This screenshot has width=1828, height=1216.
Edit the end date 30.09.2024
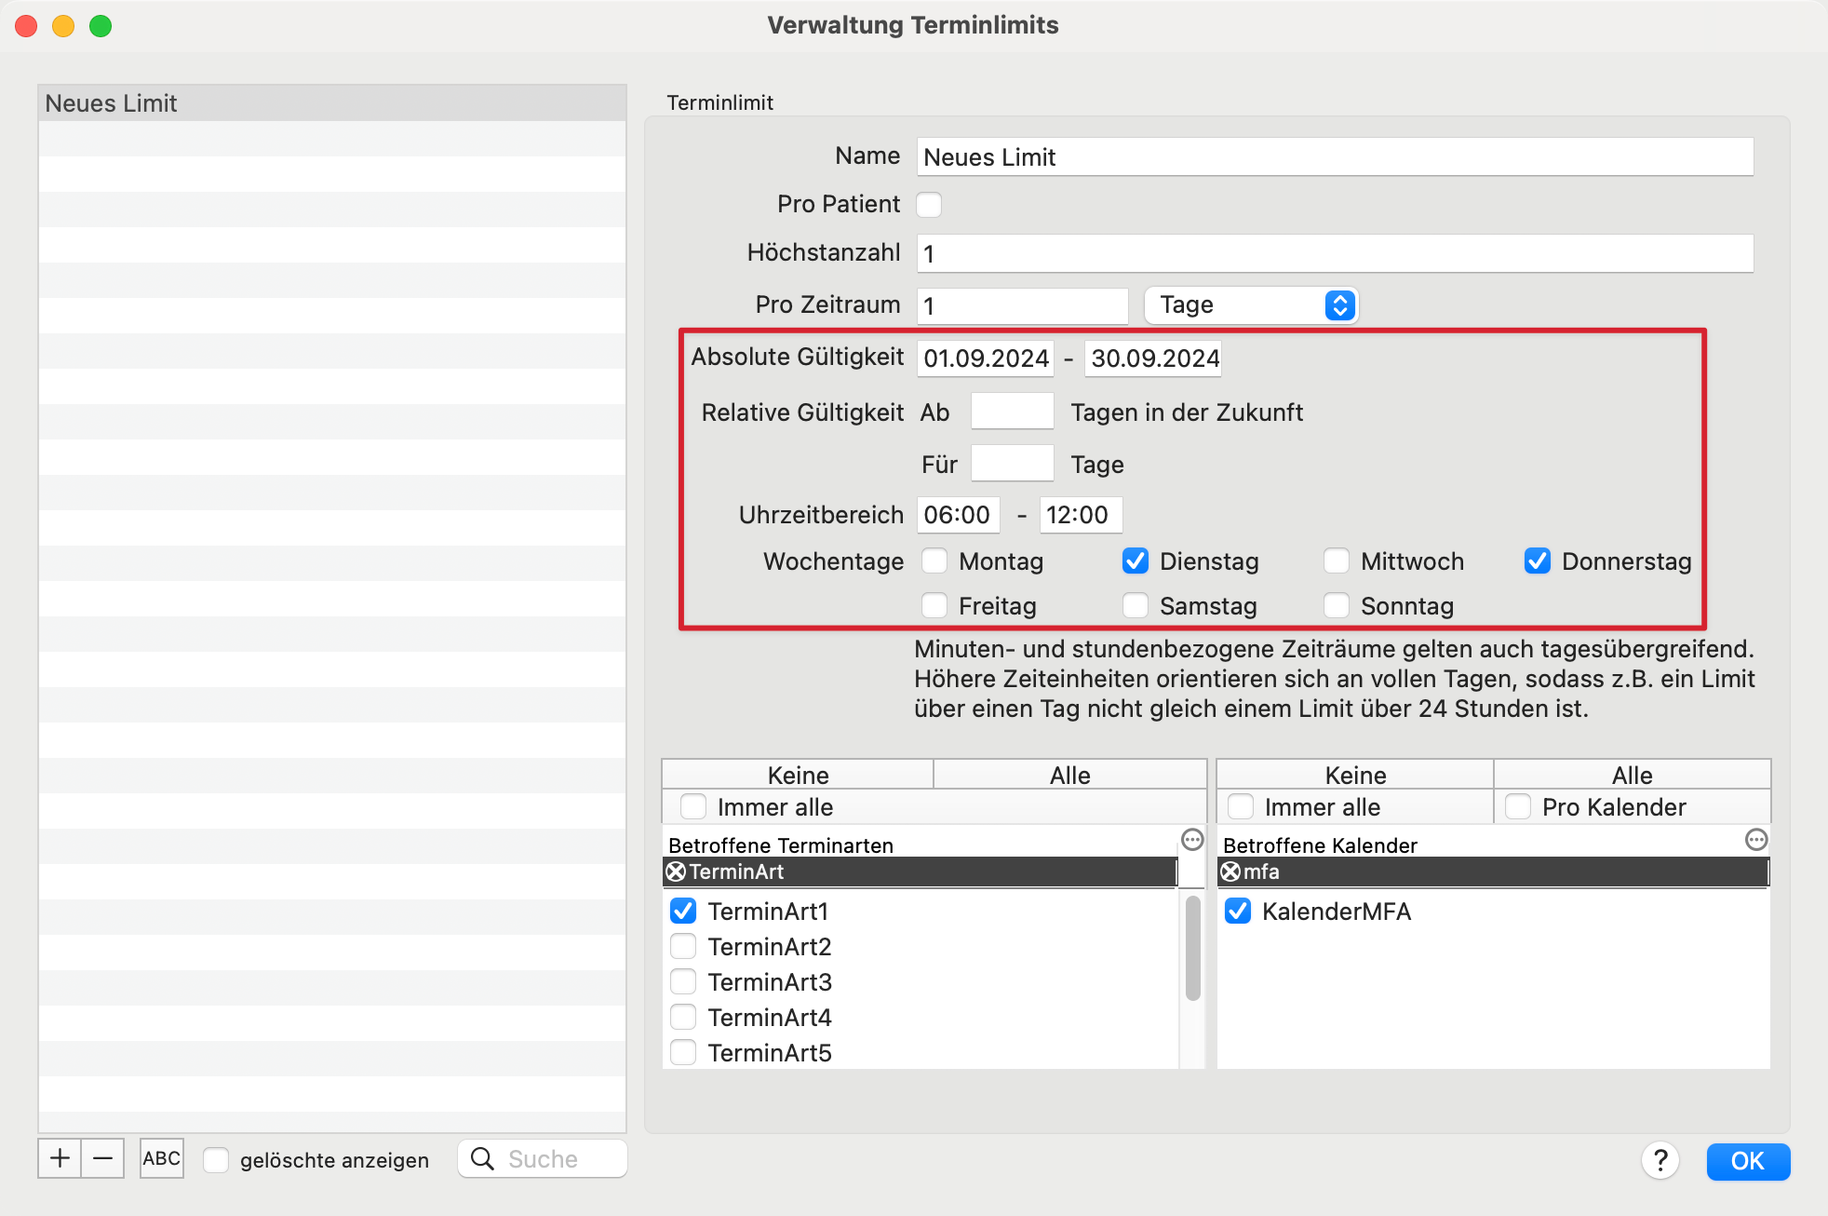1153,358
